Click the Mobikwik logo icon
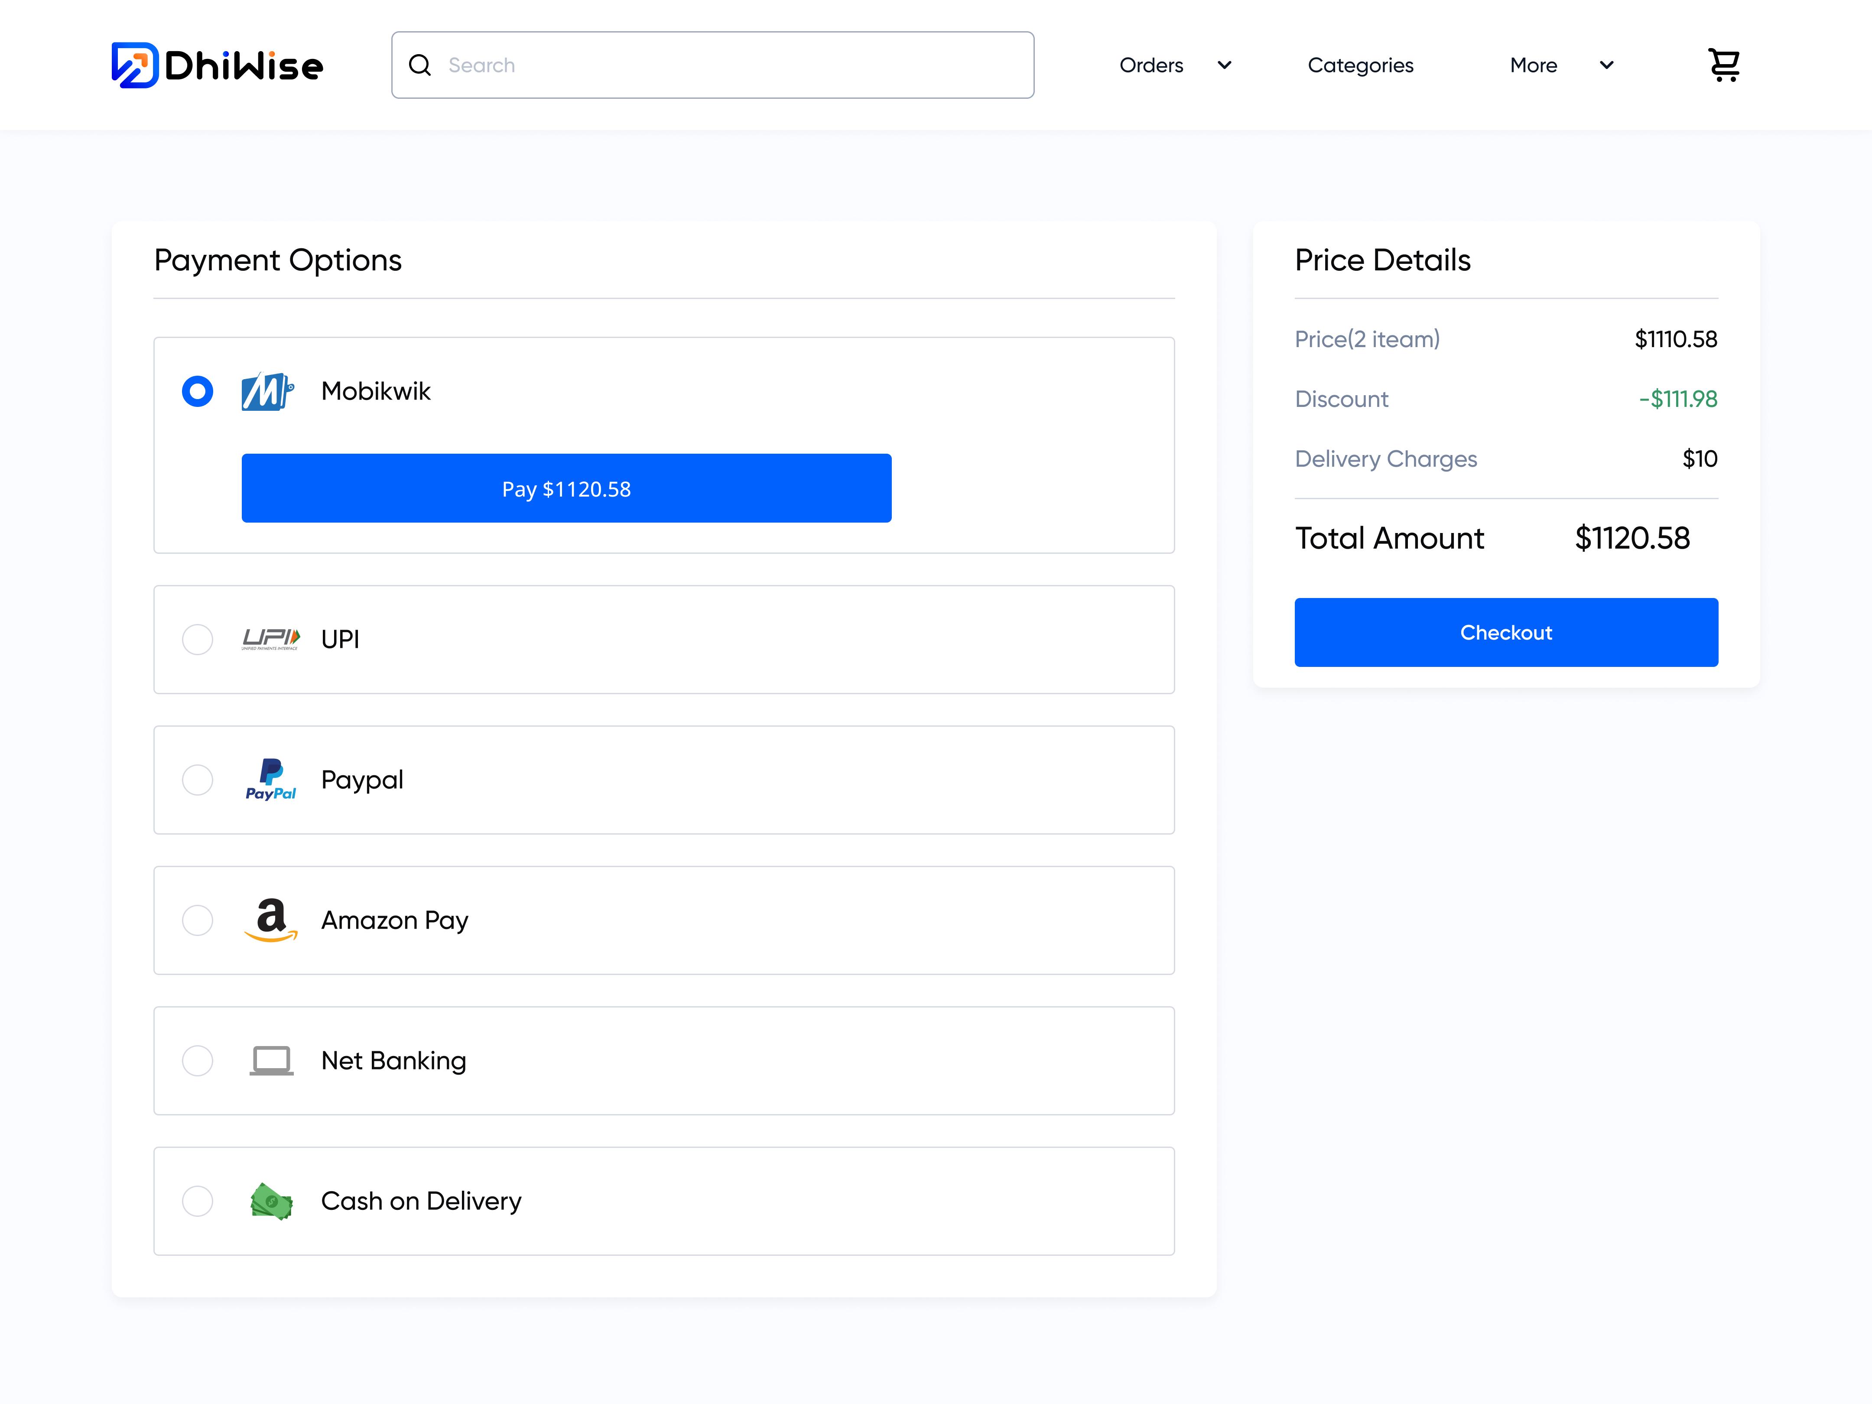Image resolution: width=1872 pixels, height=1404 pixels. coord(267,391)
